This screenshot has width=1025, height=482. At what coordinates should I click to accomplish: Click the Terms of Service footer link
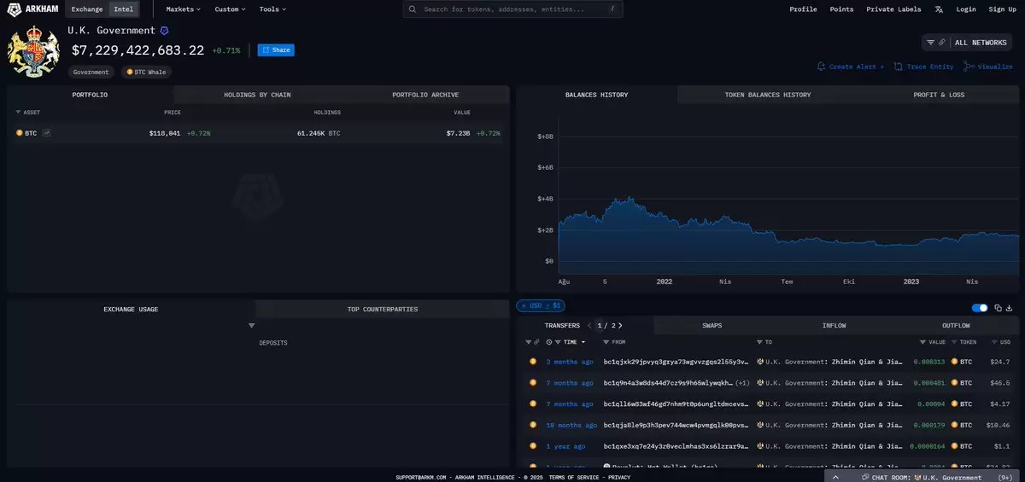point(575,478)
